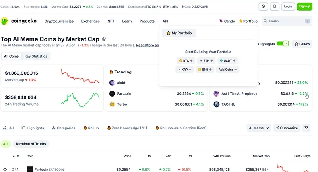Open the Cryptocurrencies menu
Screen dimensions: 318x172
point(59,21)
